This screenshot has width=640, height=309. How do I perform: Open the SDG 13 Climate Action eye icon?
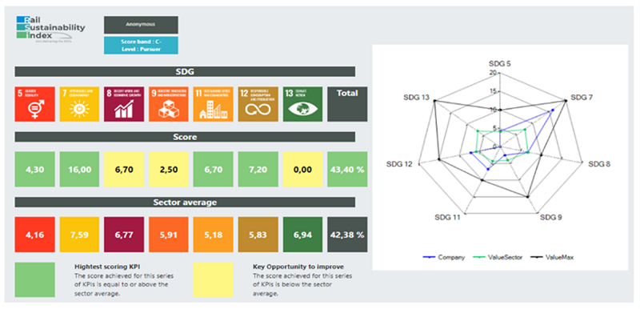tap(302, 104)
